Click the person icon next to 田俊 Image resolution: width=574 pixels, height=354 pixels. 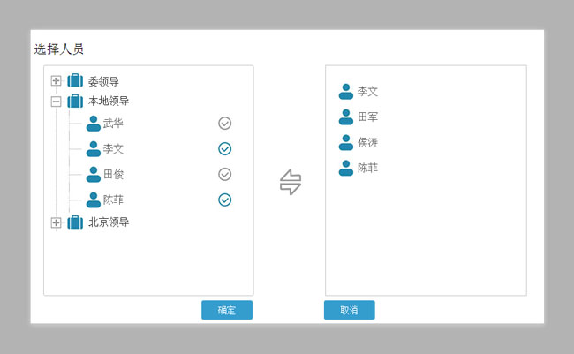[93, 175]
